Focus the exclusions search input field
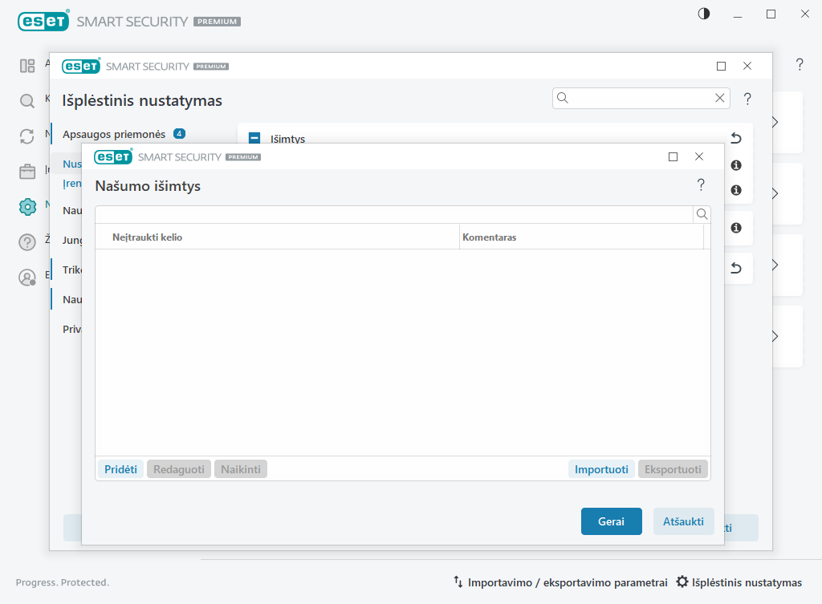Viewport: 822px width, 604px height. (x=393, y=214)
